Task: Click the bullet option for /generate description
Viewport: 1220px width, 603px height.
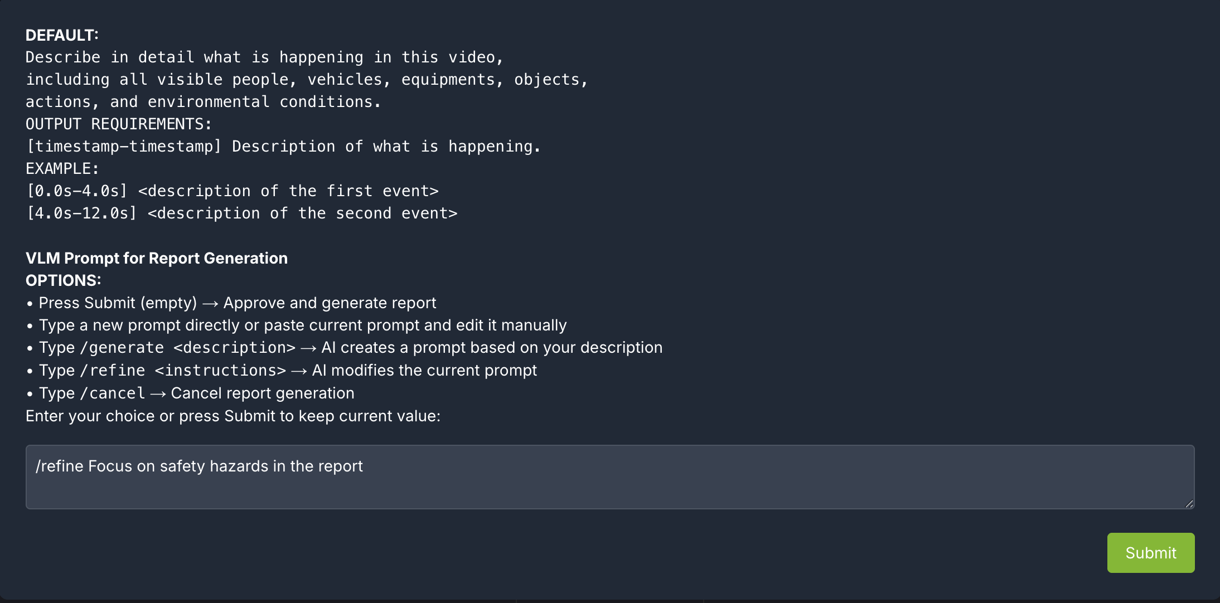Action: [x=350, y=347]
